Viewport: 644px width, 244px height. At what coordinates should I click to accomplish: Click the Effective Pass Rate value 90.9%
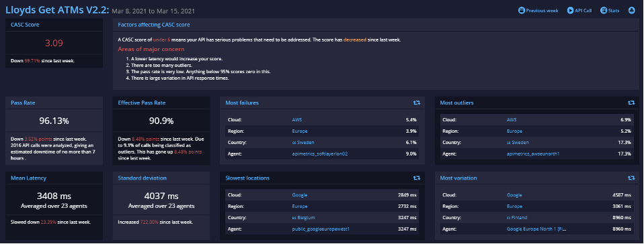pos(161,121)
